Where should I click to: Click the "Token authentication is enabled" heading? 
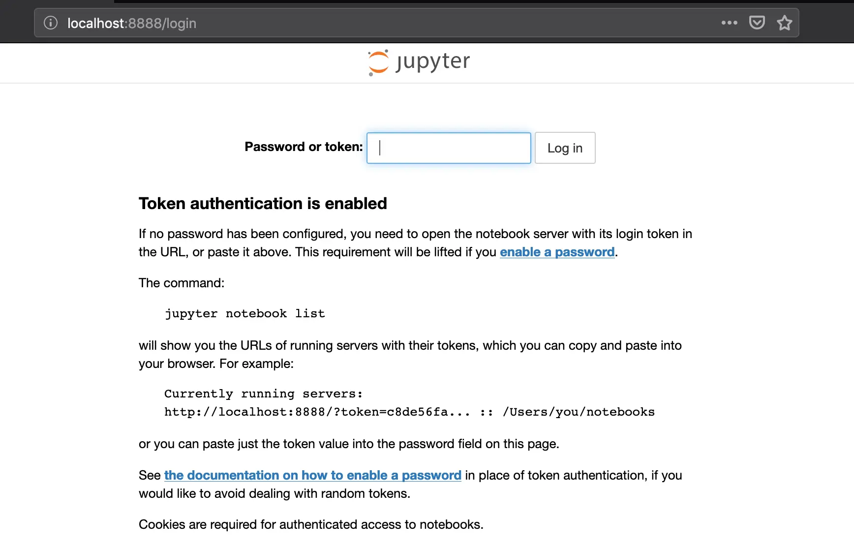(263, 204)
